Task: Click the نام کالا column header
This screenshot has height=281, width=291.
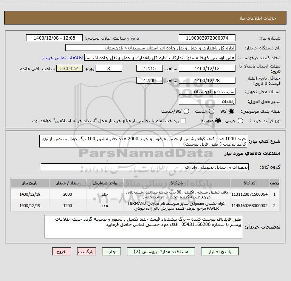Action: (177, 183)
